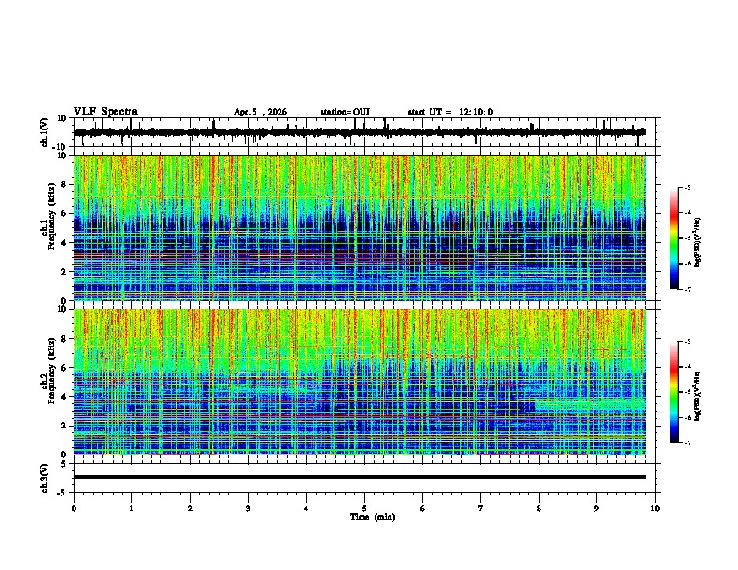Click the 'ch.3(V)' axis label
Viewport: 738px width, 570px height.
45,479
